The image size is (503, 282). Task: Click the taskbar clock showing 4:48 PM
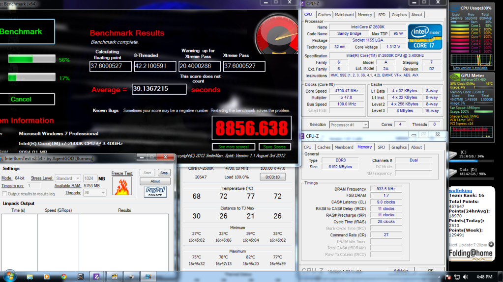coord(484,277)
